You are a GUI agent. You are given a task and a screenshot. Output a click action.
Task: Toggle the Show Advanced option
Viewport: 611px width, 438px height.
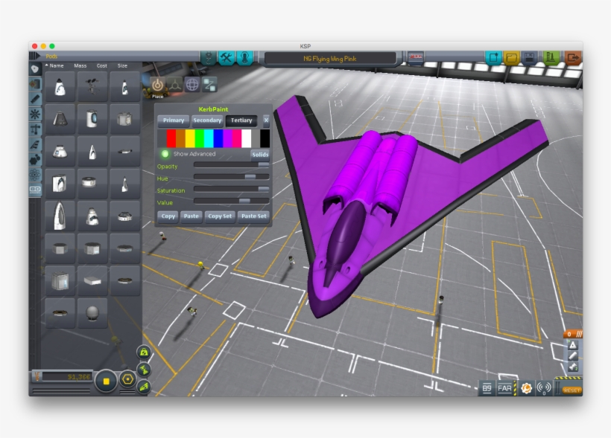click(x=165, y=154)
